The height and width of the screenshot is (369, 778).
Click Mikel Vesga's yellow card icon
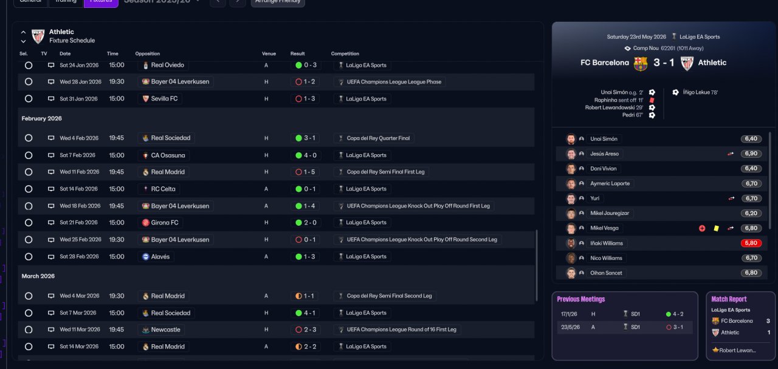tap(717, 228)
